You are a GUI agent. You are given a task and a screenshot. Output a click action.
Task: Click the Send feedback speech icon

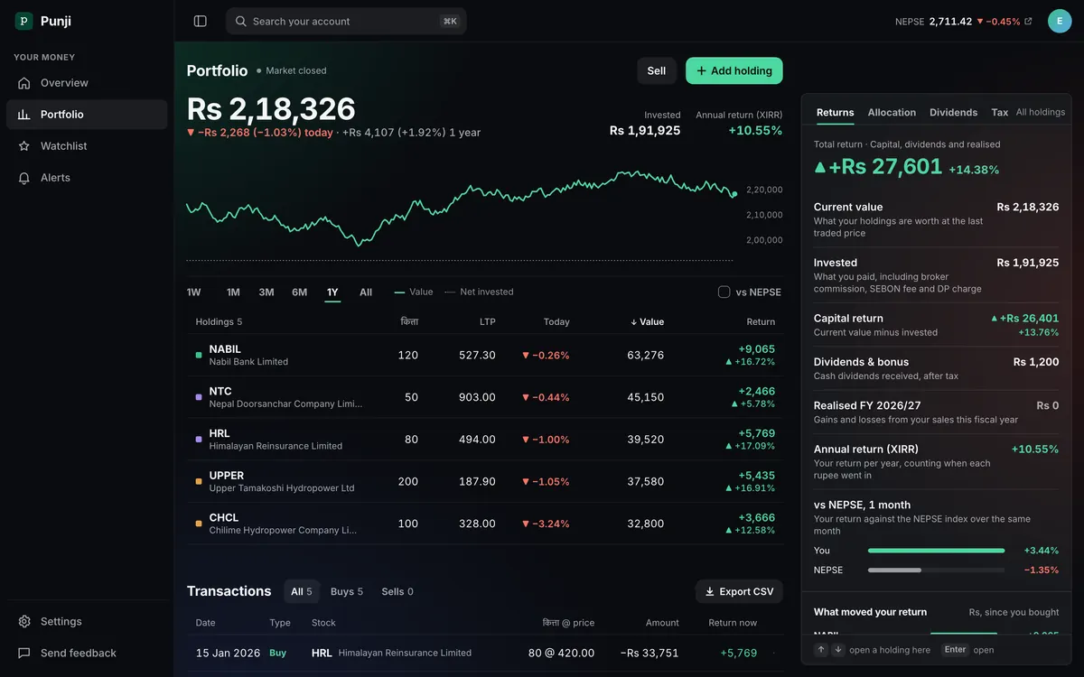tap(24, 653)
